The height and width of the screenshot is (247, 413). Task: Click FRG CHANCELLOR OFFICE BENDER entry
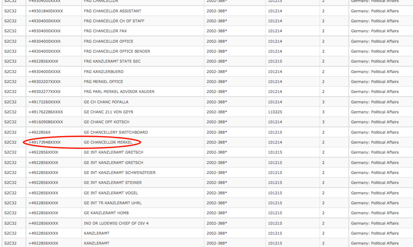tap(117, 51)
